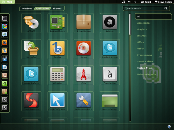Open the Stevo Kandić user menu
Image resolution: width=174 pixels, height=130 pixels.
point(164,2)
